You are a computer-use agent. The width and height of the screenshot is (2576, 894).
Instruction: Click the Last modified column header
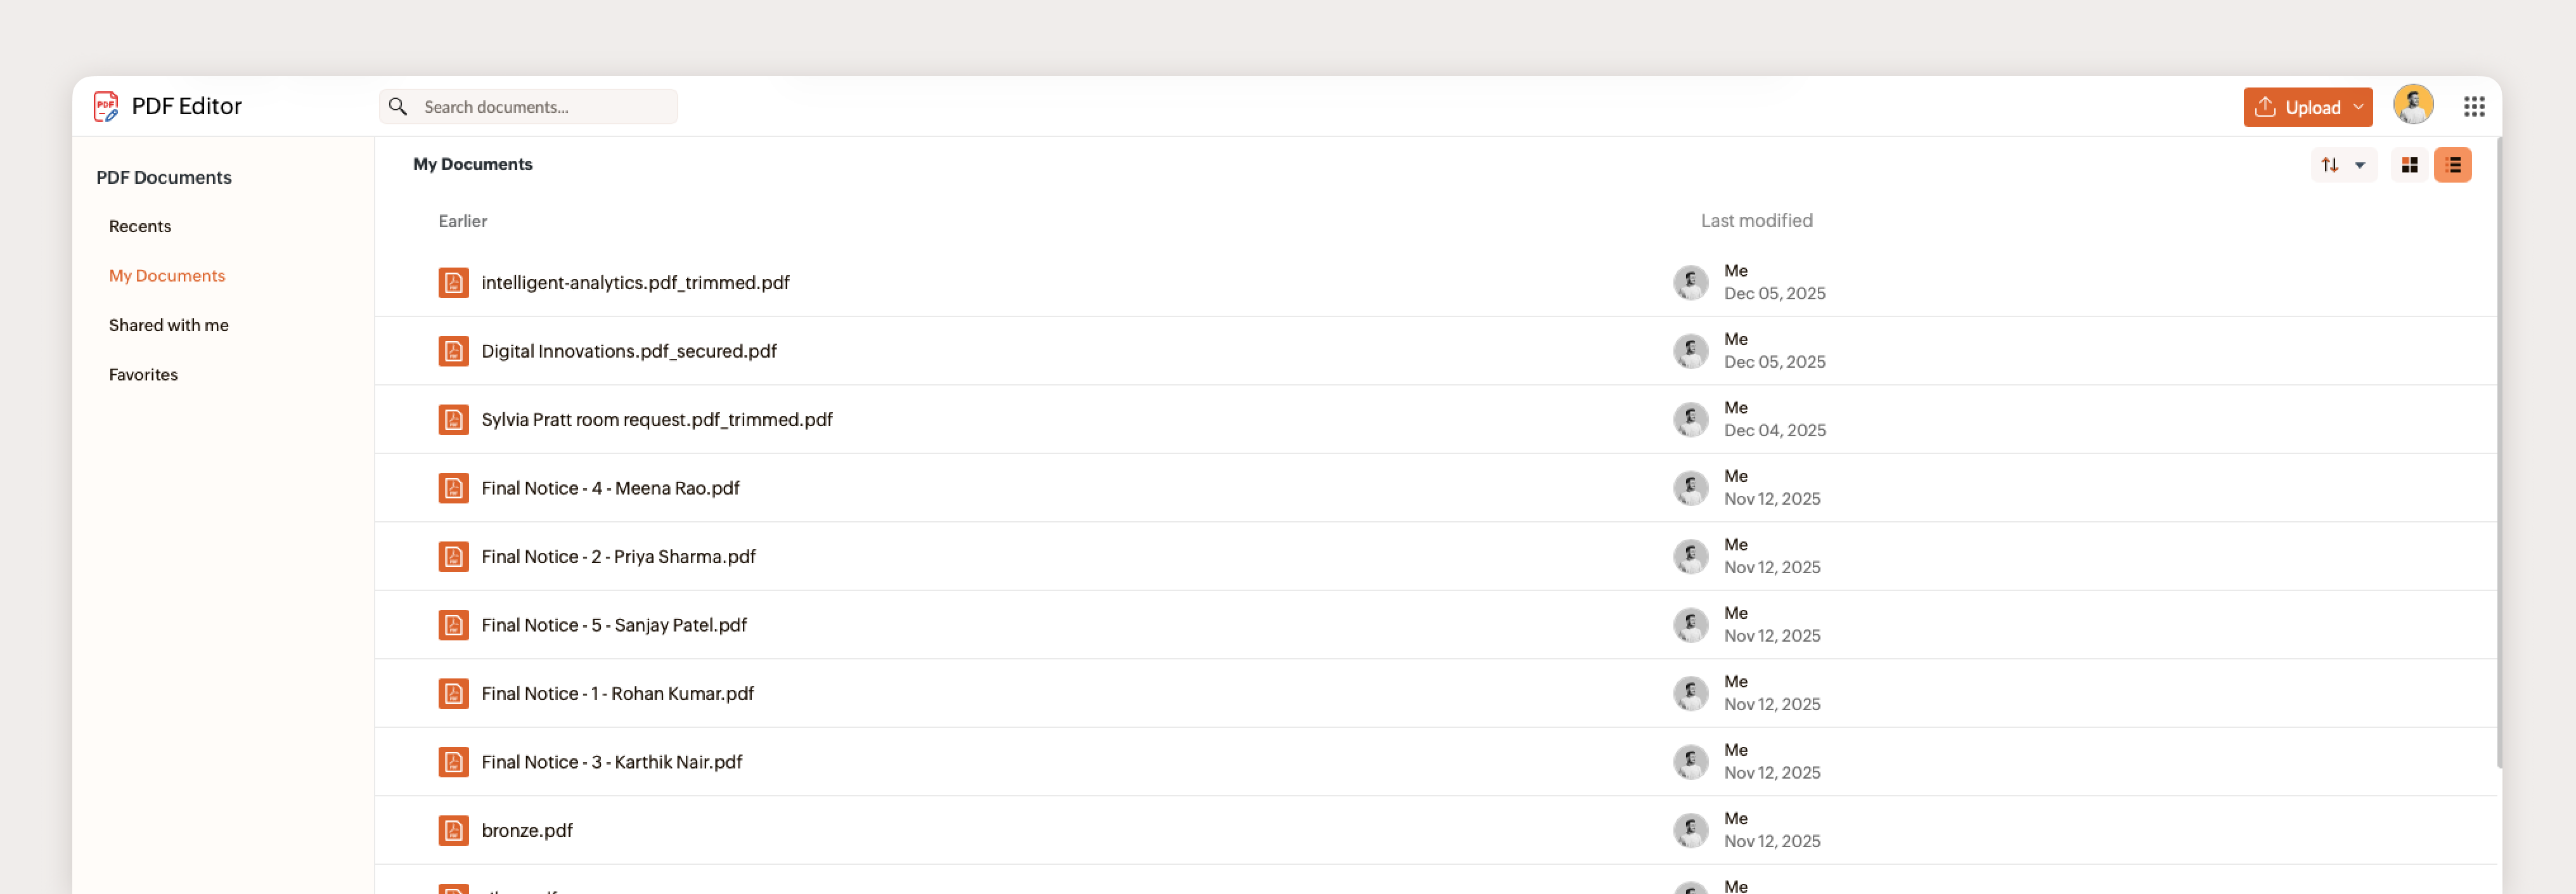1756,221
